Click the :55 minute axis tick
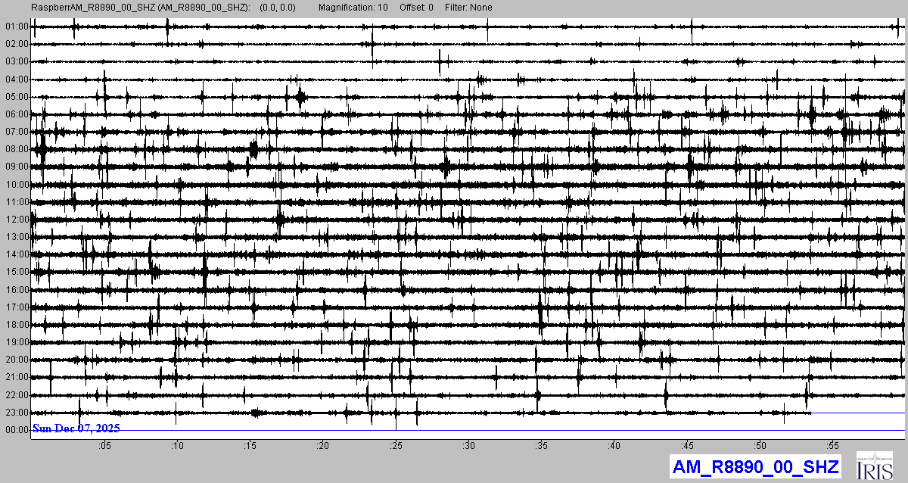 click(x=833, y=446)
